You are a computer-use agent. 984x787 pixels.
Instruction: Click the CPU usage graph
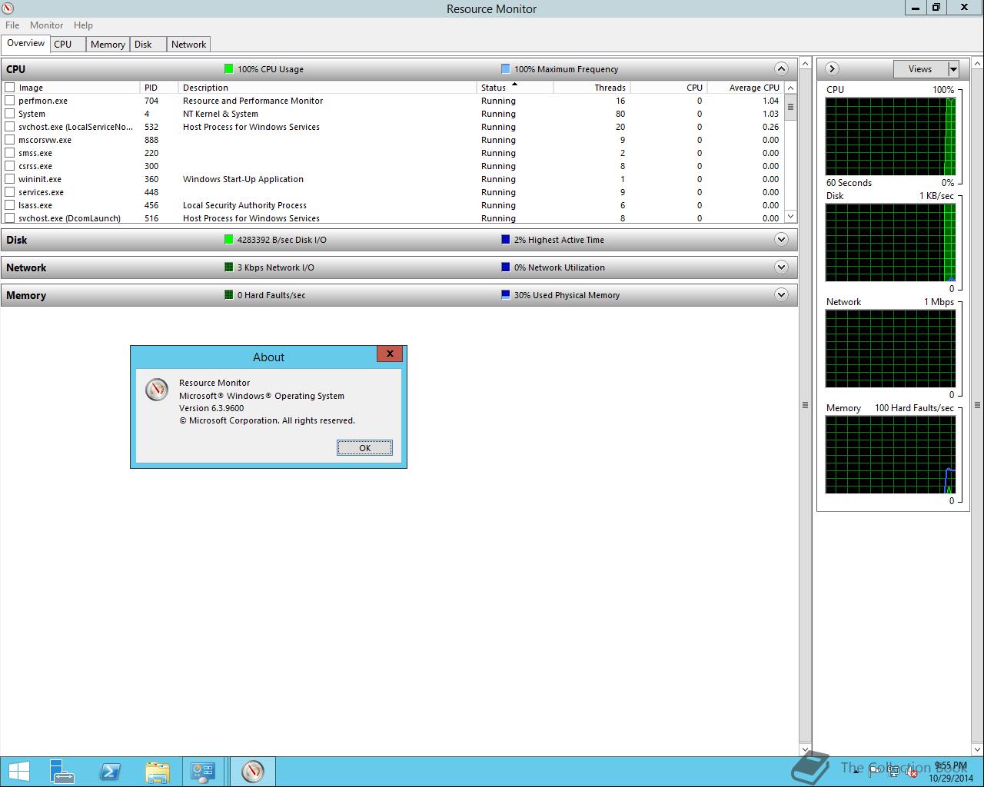890,136
